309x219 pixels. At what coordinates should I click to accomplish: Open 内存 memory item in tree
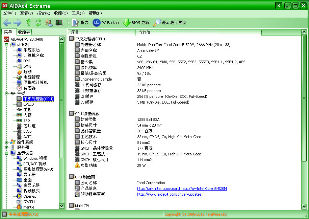[24, 115]
